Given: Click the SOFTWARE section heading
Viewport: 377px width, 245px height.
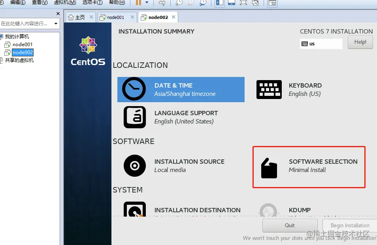Looking at the screenshot, I should tap(134, 141).
